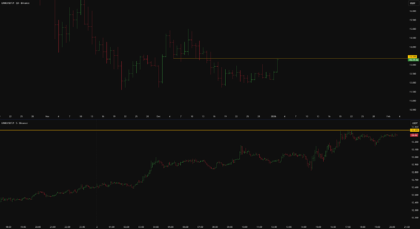The image size is (420, 229).
Task: Click the 18:00 label on the lower time axis
Action: (9, 227)
